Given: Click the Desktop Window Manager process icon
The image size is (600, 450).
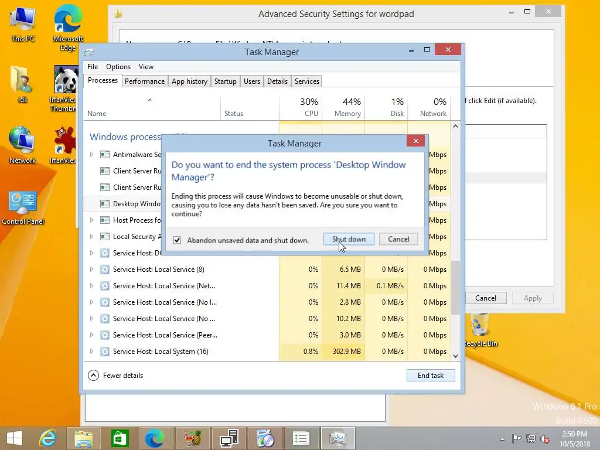Looking at the screenshot, I should 104,203.
